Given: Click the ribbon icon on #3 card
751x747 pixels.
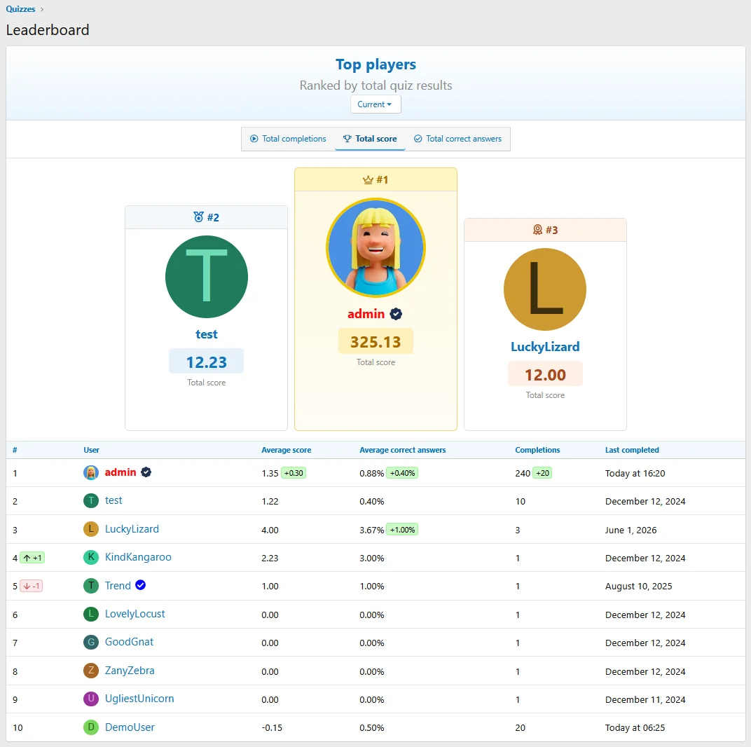Looking at the screenshot, I should 537,230.
